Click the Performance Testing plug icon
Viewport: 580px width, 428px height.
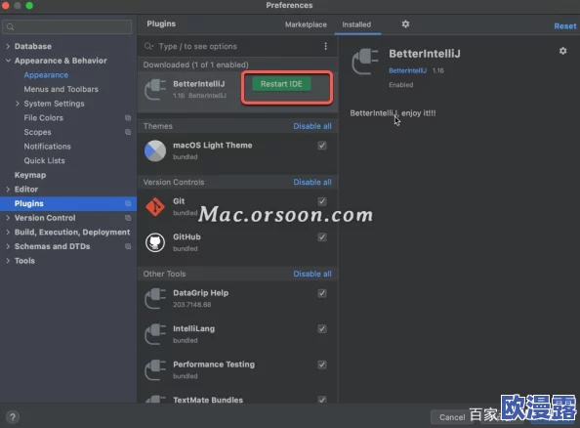click(155, 370)
